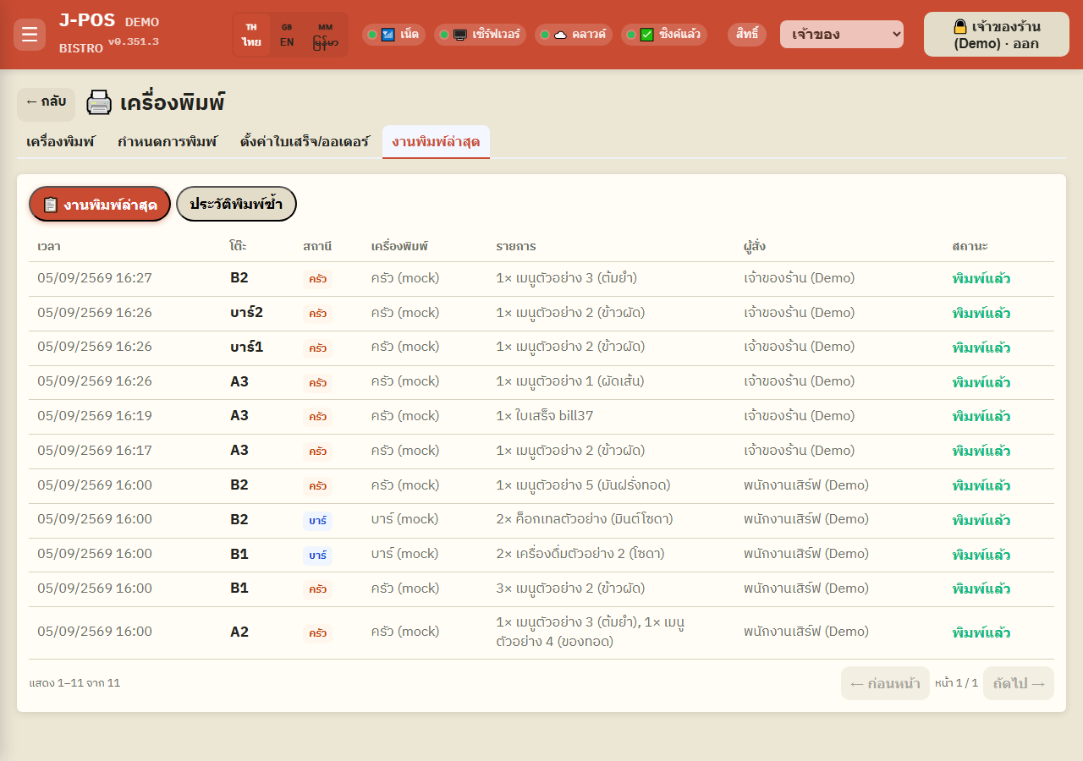Click the server status chip เซิร์ฟเวอร์
Viewport: 1083px width, 761px height.
(481, 35)
